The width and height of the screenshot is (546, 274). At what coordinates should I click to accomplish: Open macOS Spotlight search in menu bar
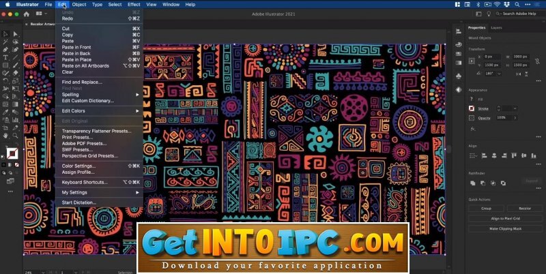coord(517,5)
